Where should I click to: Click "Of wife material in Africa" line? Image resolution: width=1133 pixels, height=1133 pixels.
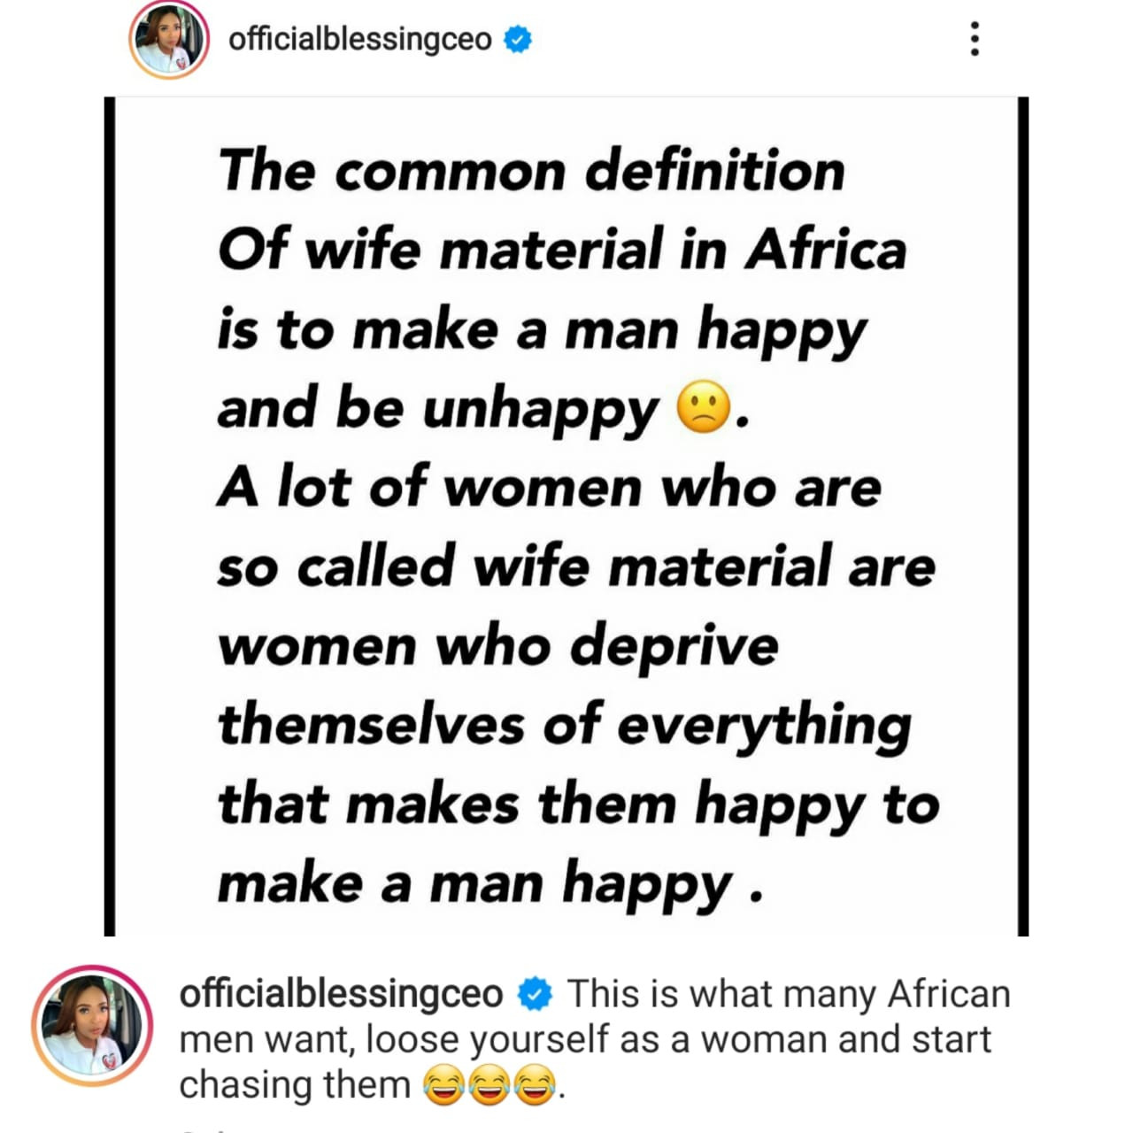(x=562, y=250)
